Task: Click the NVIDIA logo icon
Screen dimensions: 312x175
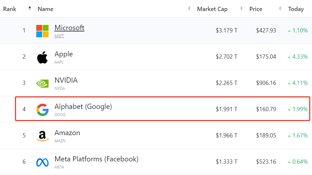Action: click(x=42, y=83)
